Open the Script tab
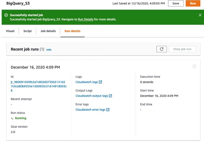 point(28,31)
